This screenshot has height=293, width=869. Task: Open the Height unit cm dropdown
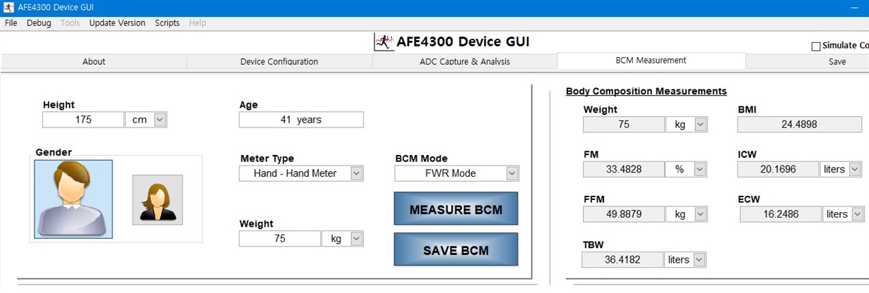[x=146, y=120]
